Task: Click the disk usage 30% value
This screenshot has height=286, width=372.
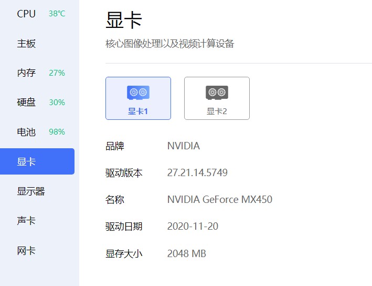Action: click(57, 102)
